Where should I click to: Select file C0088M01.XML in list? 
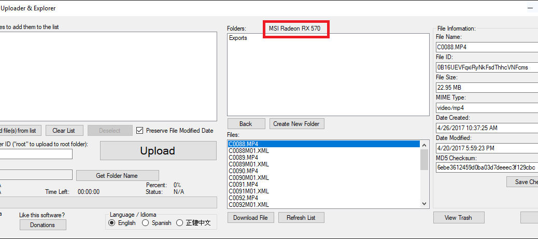click(x=323, y=151)
